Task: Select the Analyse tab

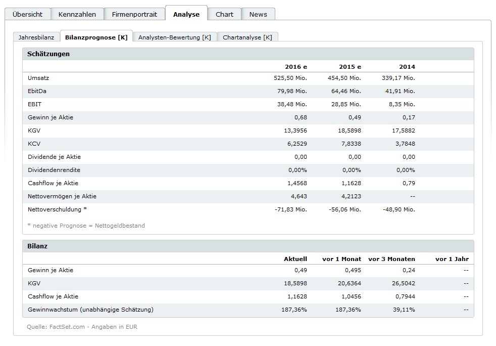Action: pos(186,14)
